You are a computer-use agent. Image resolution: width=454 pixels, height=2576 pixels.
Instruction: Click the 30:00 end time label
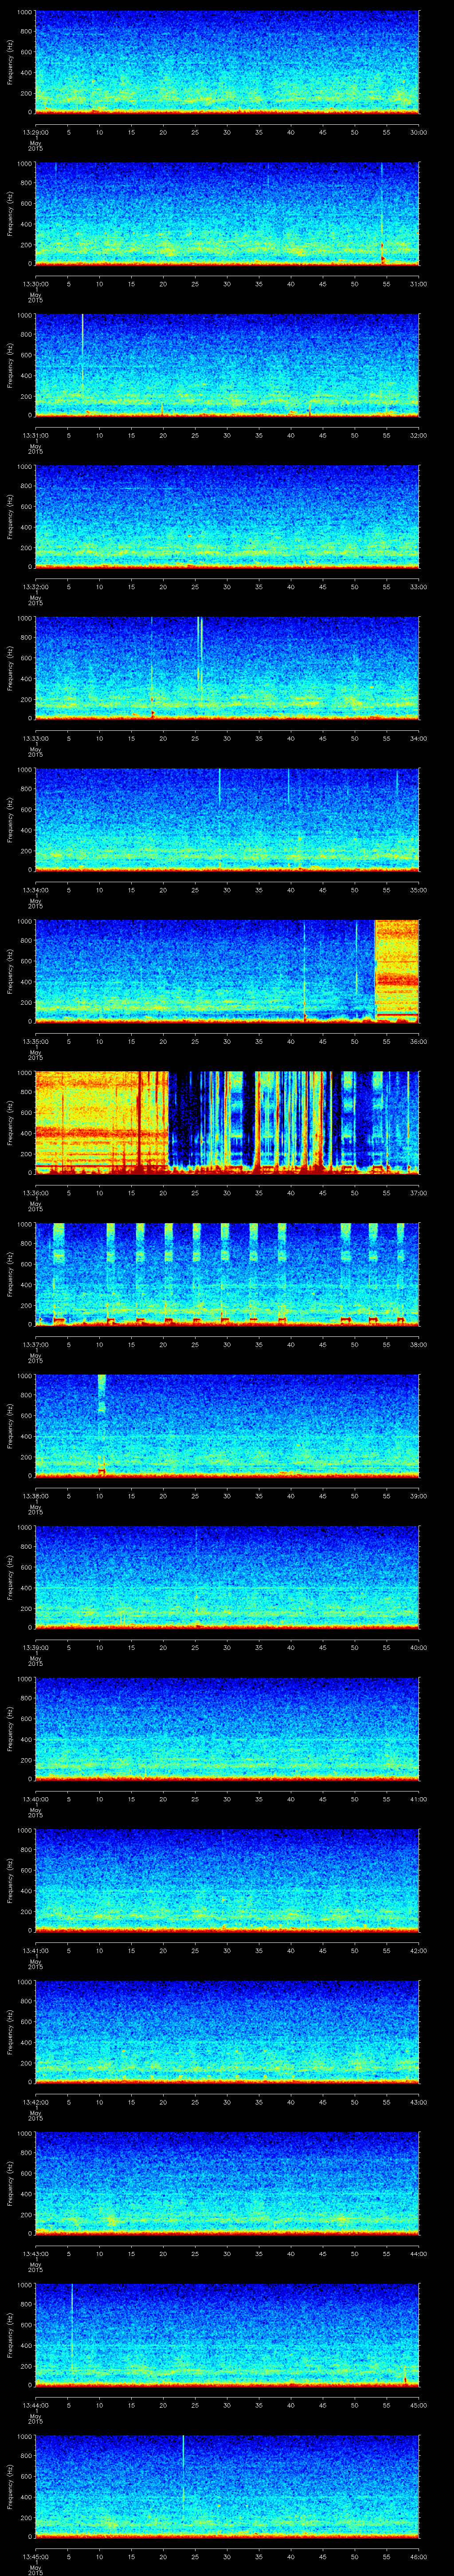click(418, 132)
